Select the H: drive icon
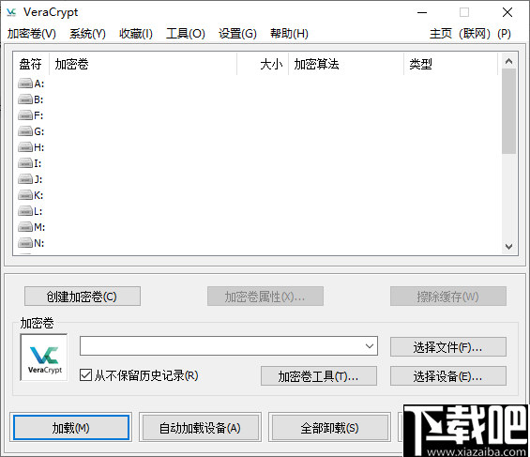Viewport: 530px width, 457px height. tap(25, 147)
